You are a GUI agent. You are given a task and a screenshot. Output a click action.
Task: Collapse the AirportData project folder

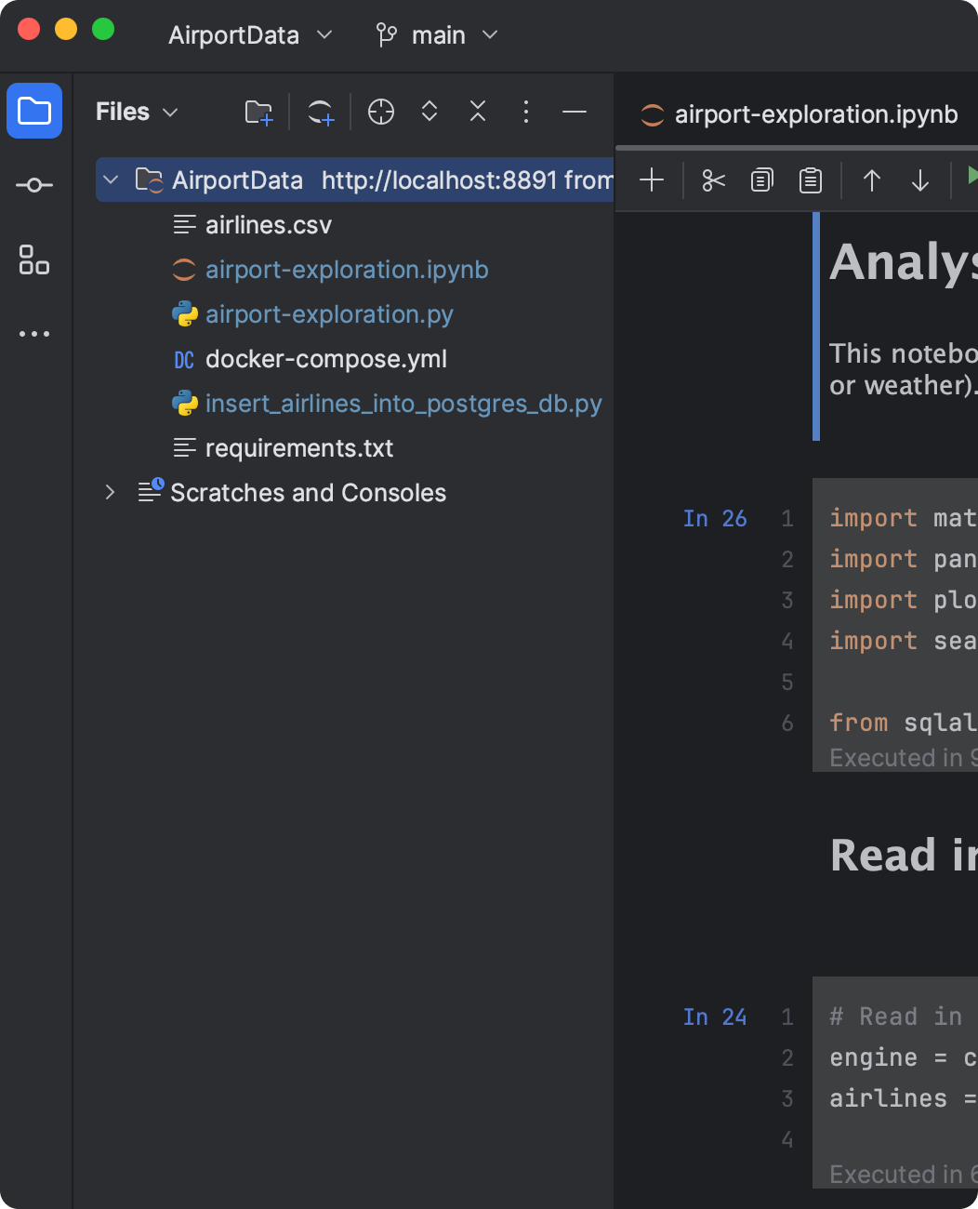(111, 179)
